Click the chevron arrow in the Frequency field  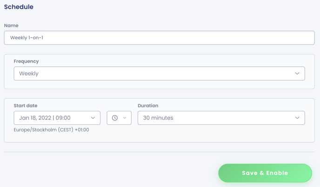297,73
